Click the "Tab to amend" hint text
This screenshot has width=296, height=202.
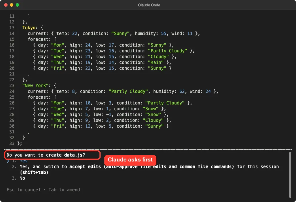coord(64,190)
